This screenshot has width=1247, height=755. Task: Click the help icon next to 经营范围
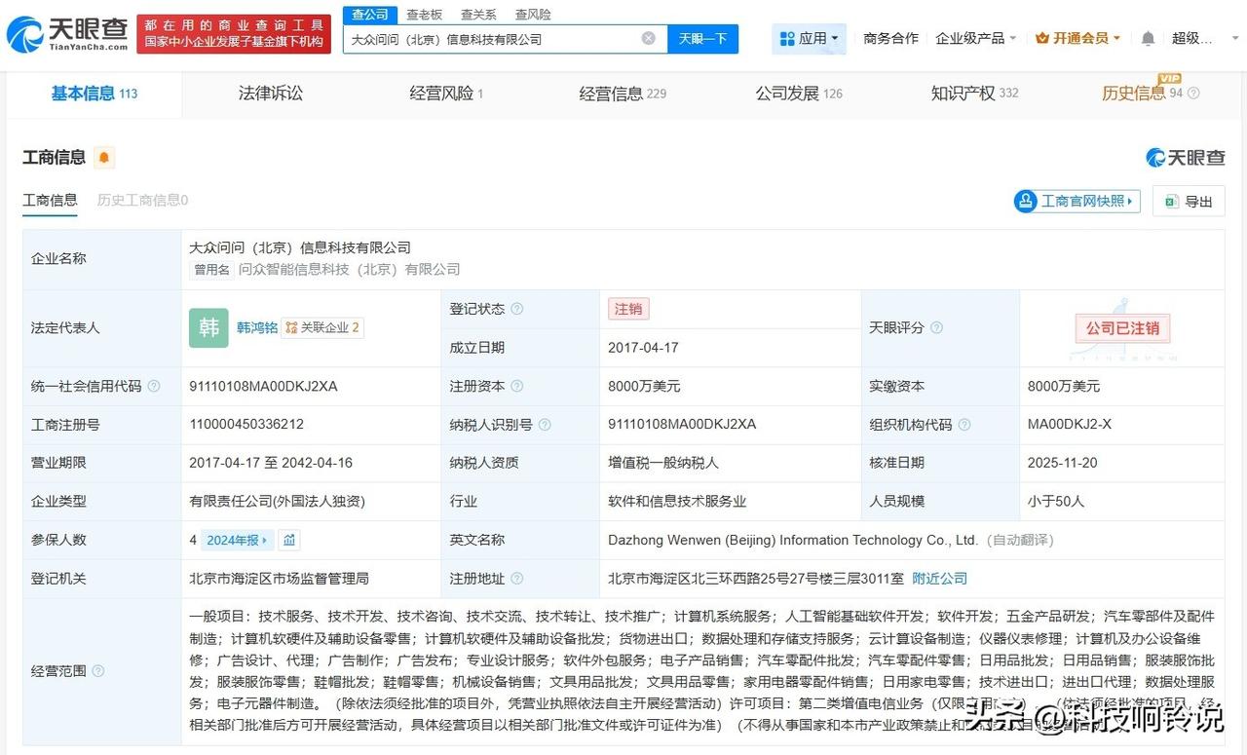(x=97, y=671)
